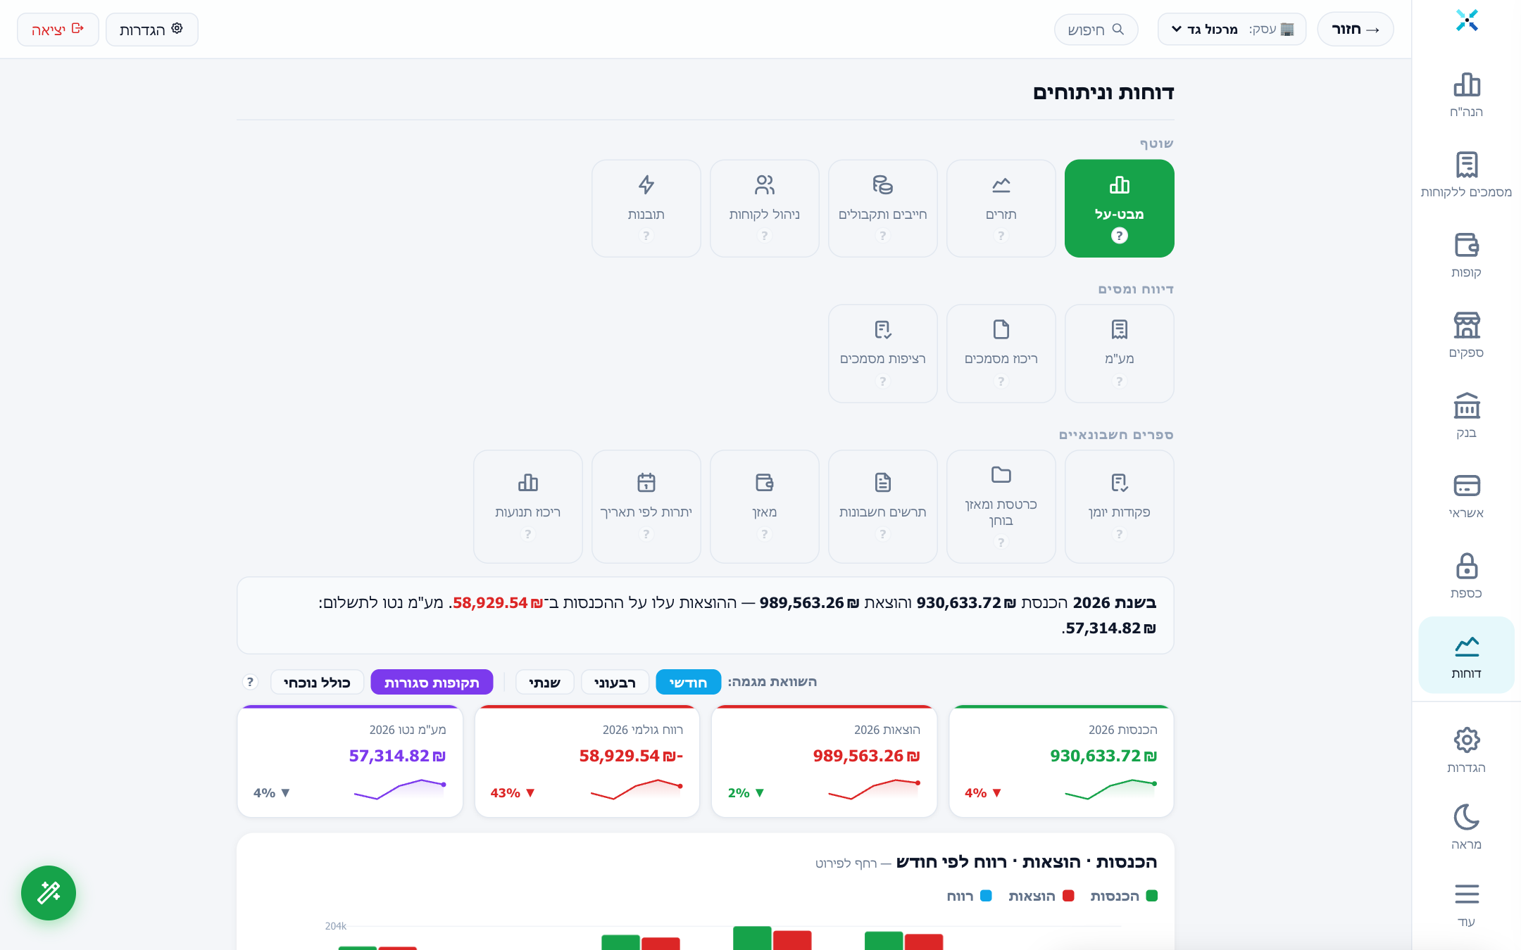Open the פקודות יומן report card
Viewport: 1521px width, 950px height.
(x=1119, y=507)
